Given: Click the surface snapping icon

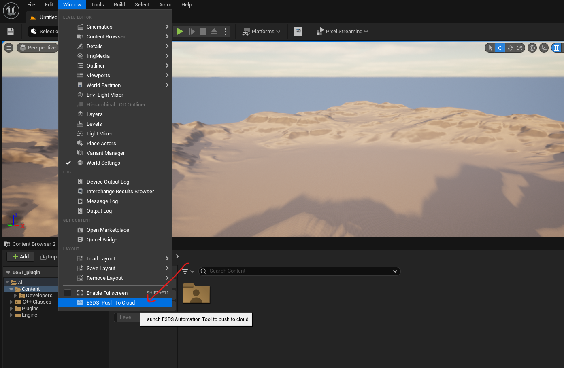Looking at the screenshot, I should coord(544,48).
